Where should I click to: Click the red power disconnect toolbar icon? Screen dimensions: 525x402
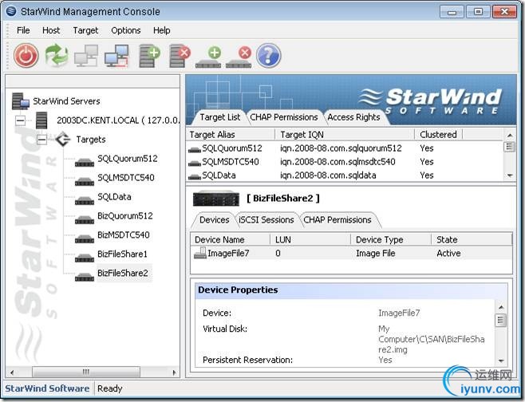point(26,55)
